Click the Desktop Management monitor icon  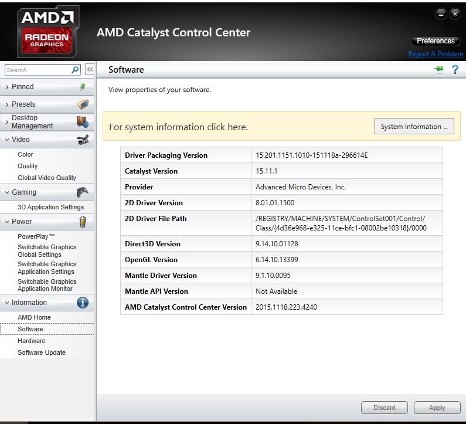(83, 121)
